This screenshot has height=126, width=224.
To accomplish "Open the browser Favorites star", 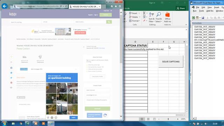I will [116, 6].
